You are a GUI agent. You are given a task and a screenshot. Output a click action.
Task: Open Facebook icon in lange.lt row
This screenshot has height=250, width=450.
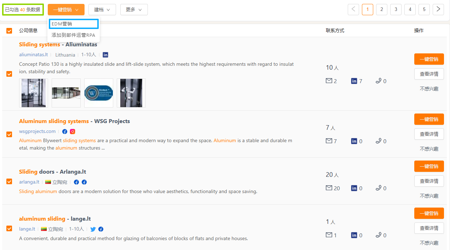coord(101,229)
